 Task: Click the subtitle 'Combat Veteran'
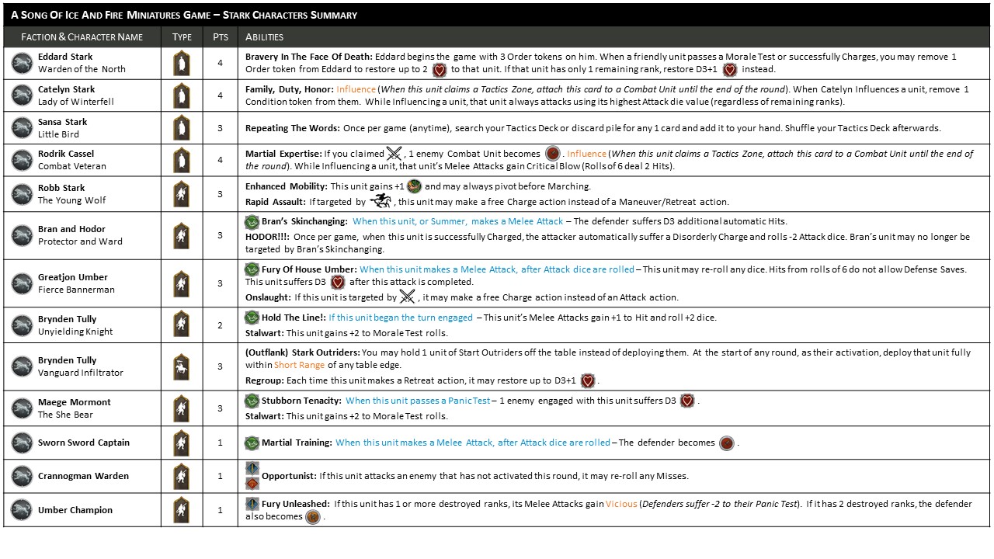[72, 166]
